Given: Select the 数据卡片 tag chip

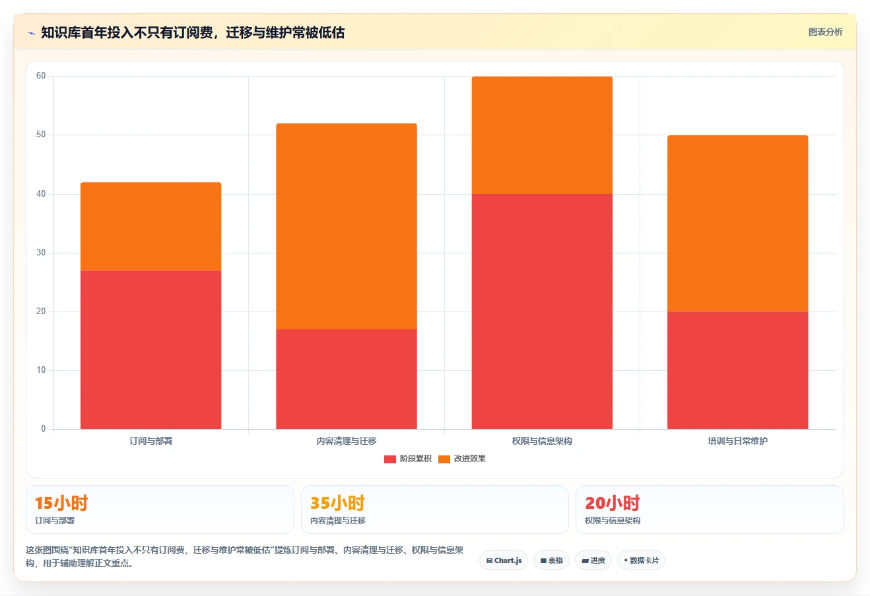Looking at the screenshot, I should click(x=641, y=560).
